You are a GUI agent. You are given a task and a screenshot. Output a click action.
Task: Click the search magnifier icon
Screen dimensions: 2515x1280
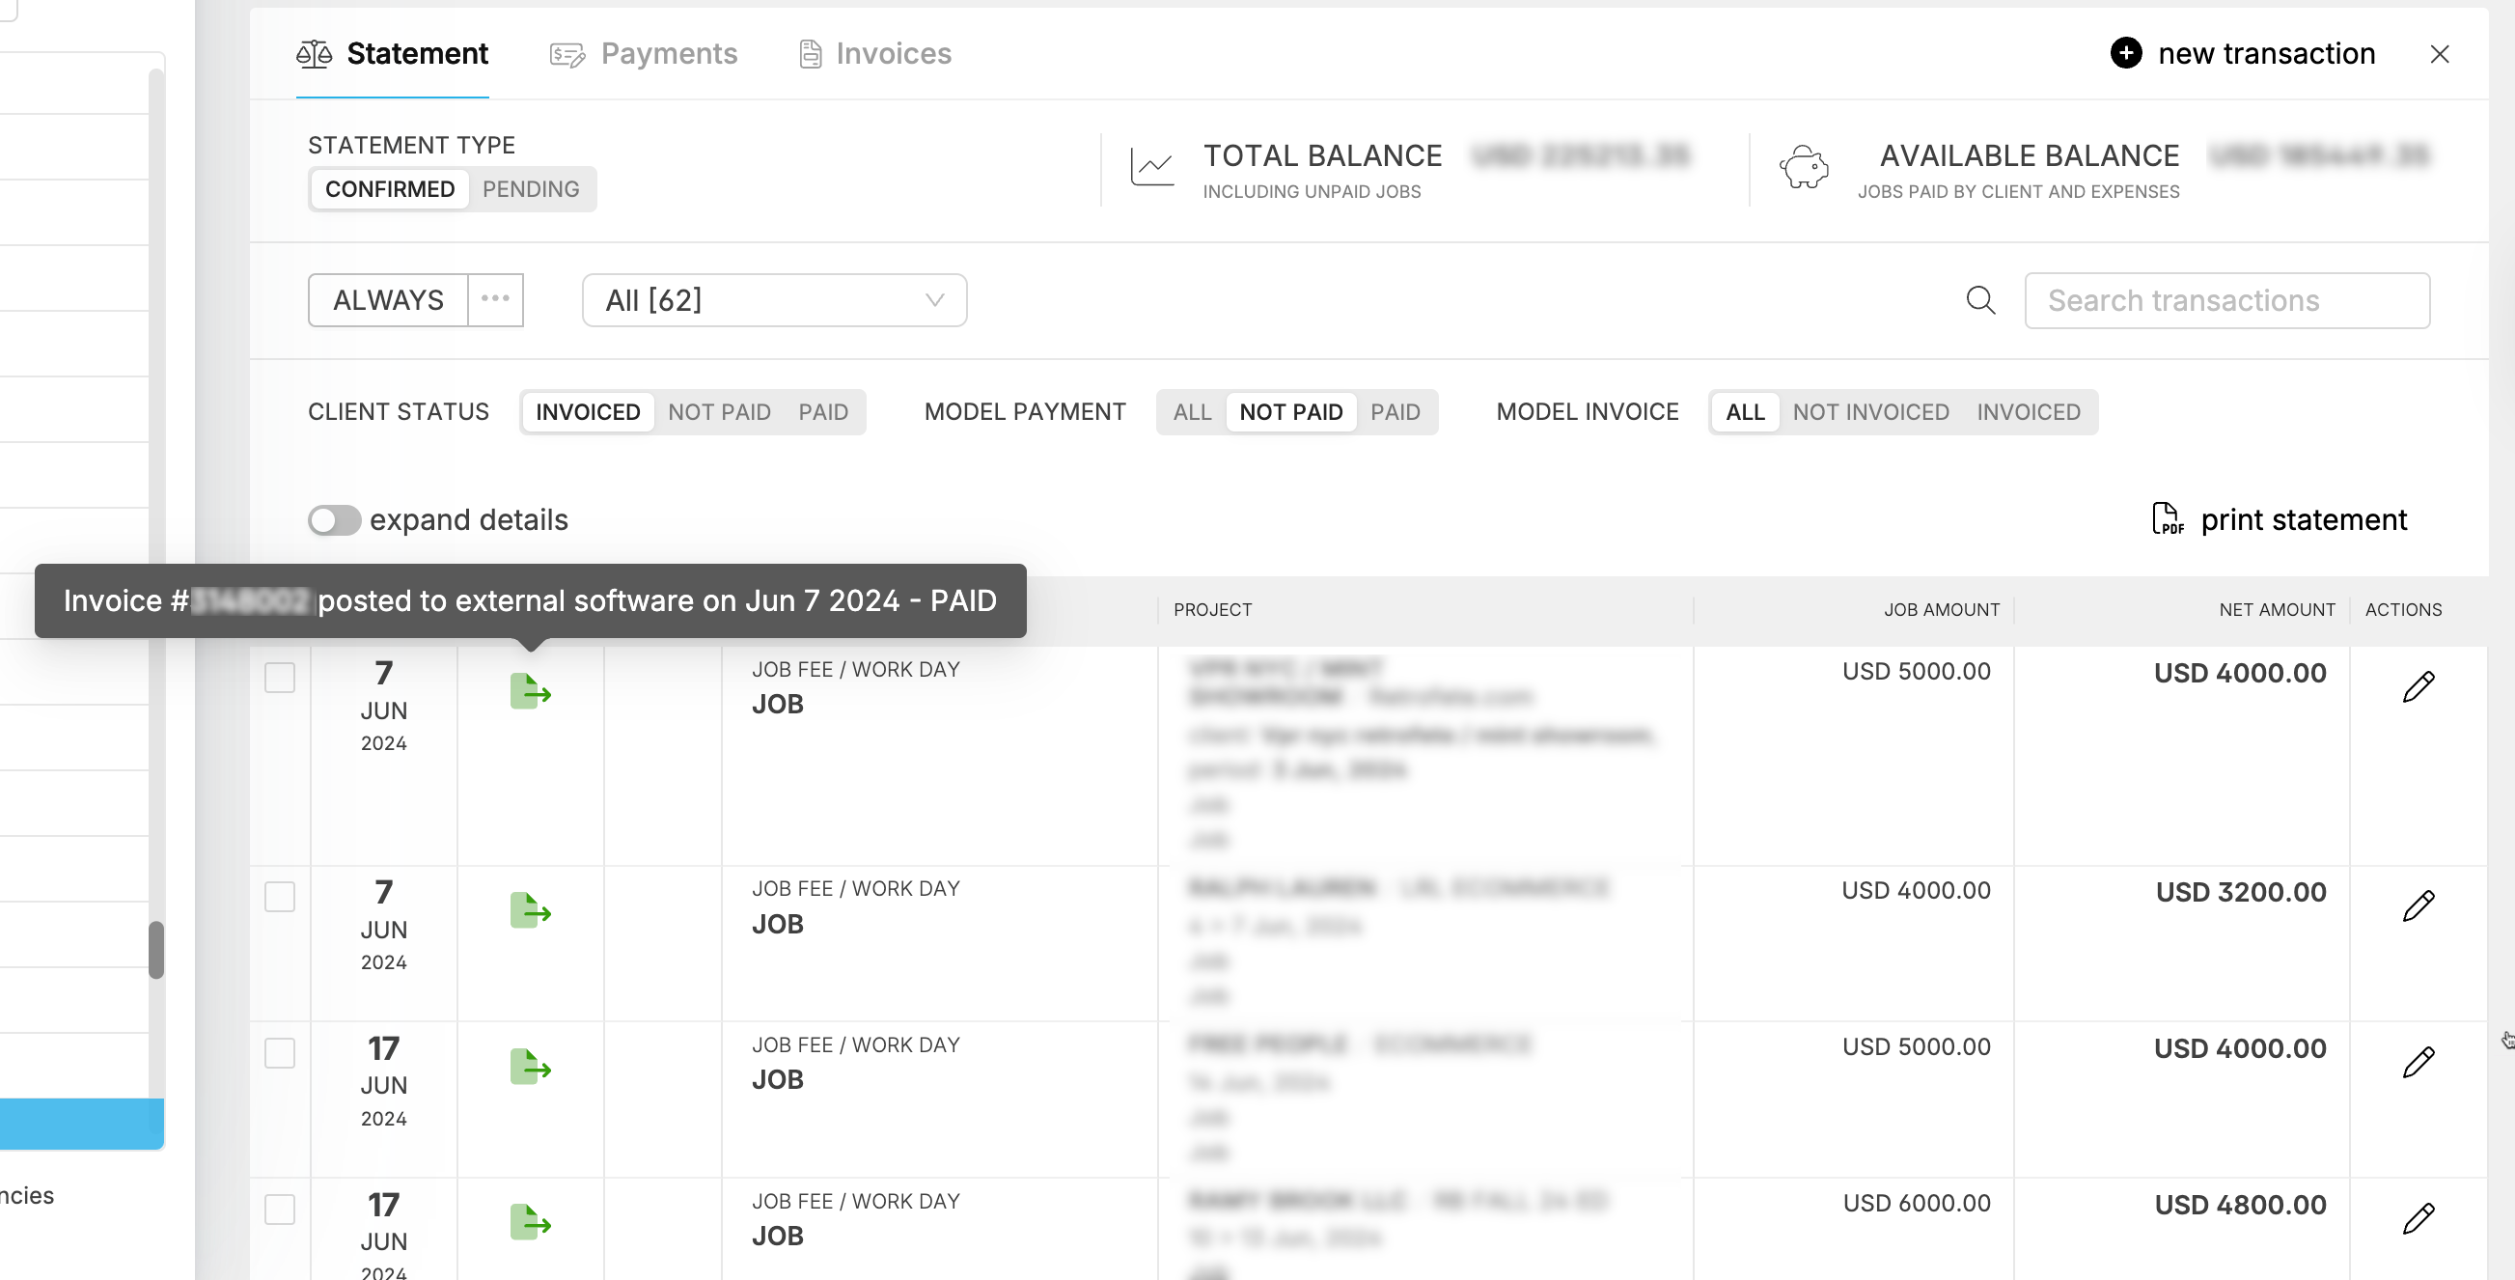click(1980, 300)
